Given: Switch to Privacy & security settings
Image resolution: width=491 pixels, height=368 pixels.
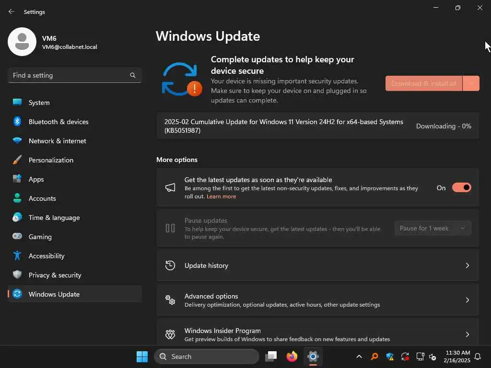Looking at the screenshot, I should click(74, 275).
